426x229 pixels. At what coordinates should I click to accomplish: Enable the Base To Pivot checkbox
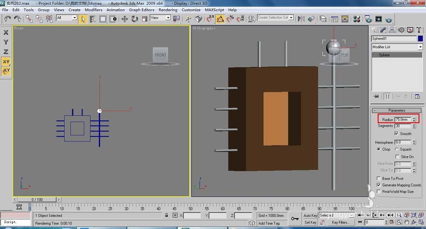pyautogui.click(x=379, y=178)
